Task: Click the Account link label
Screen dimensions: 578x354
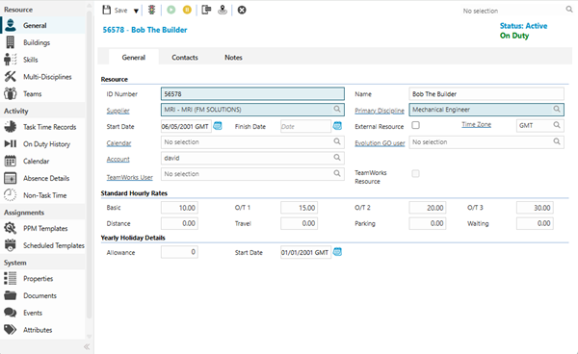Action: pos(118,159)
